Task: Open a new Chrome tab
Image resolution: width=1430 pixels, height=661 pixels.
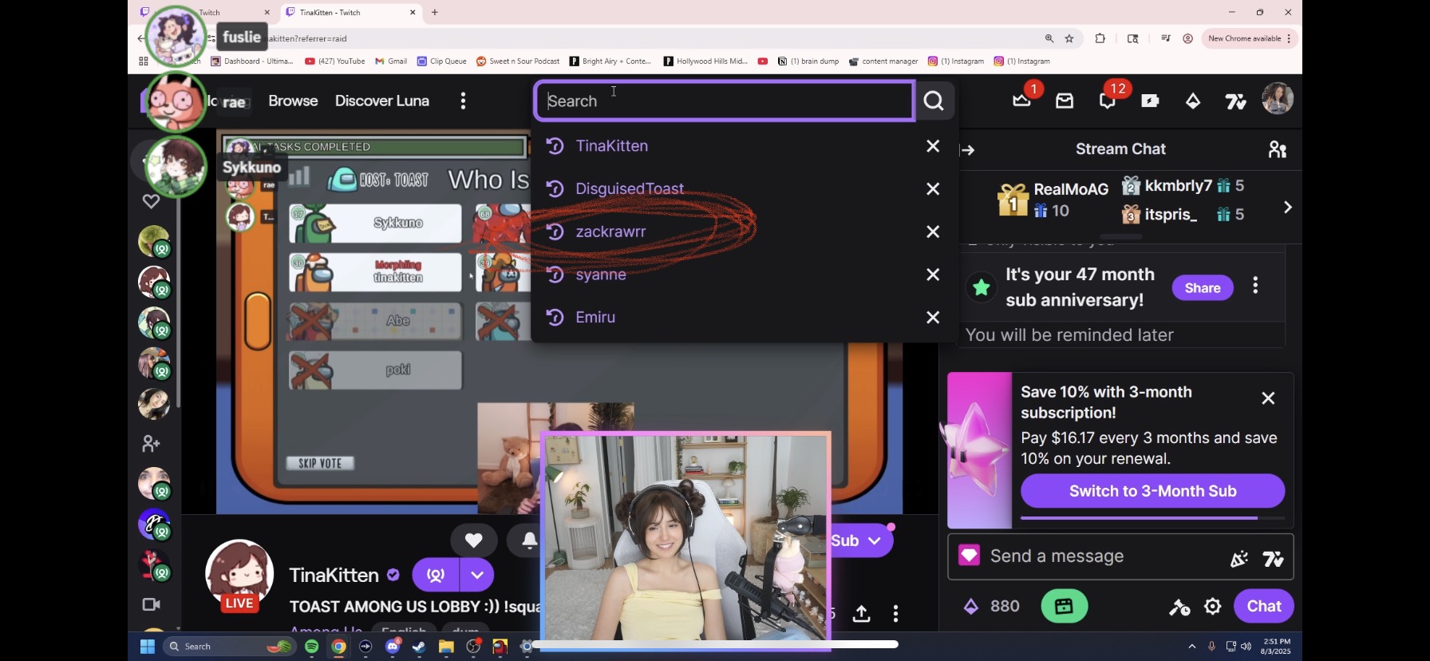Action: (435, 12)
